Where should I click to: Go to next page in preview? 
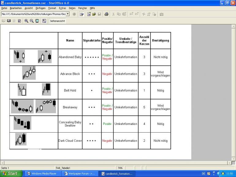click(x=9, y=21)
